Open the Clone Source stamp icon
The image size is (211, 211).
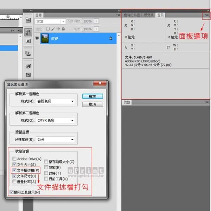pyautogui.click(x=28, y=53)
